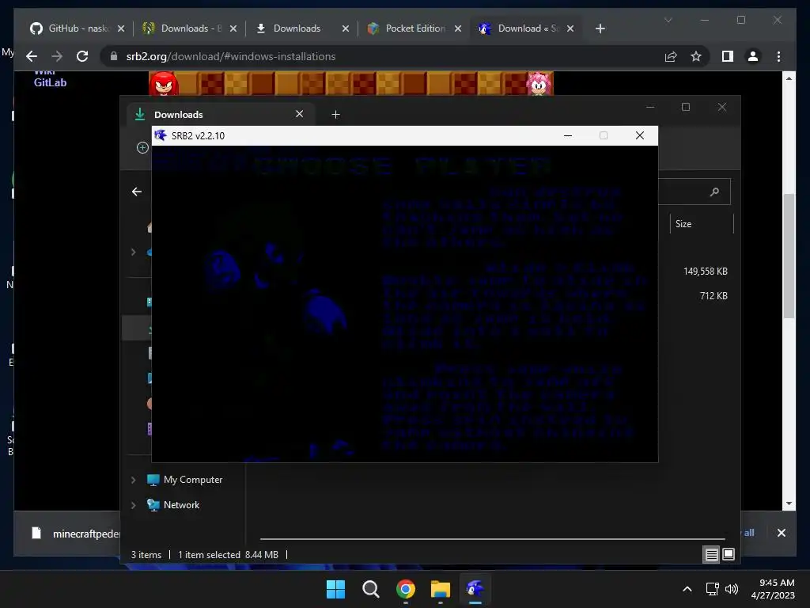
Task: Go back in File Explorer
Action: (x=137, y=192)
